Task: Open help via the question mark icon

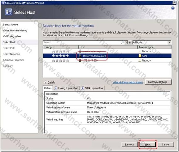Action: pos(173,8)
